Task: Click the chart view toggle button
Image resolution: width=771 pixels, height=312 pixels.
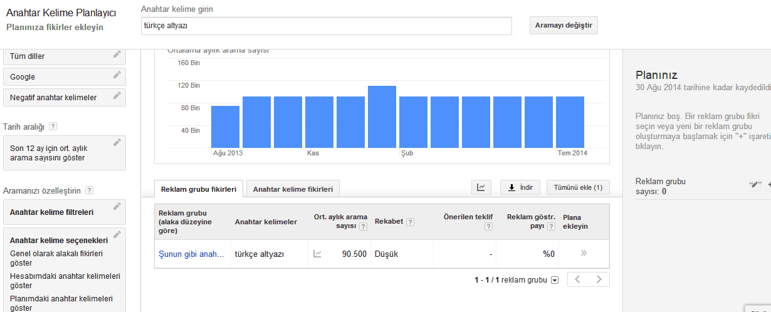Action: [x=481, y=187]
